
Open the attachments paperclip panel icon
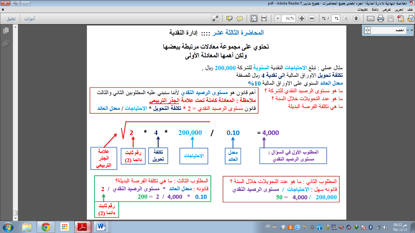[x=5, y=43]
